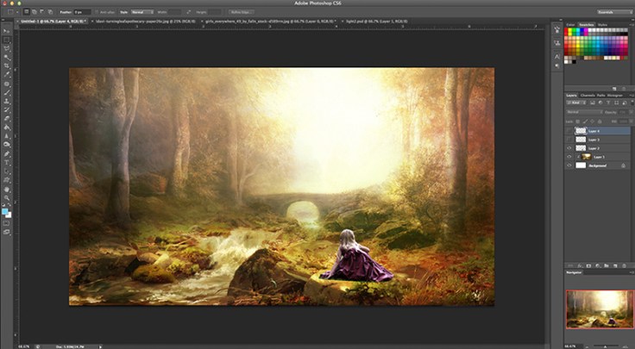The width and height of the screenshot is (635, 349).
Task: Show Layer 3 by clicking visibility box
Action: point(568,139)
